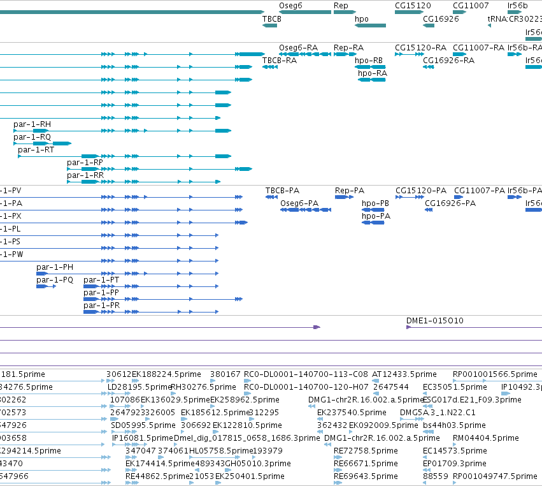Pick the par-1-PP protein label

pyautogui.click(x=101, y=293)
